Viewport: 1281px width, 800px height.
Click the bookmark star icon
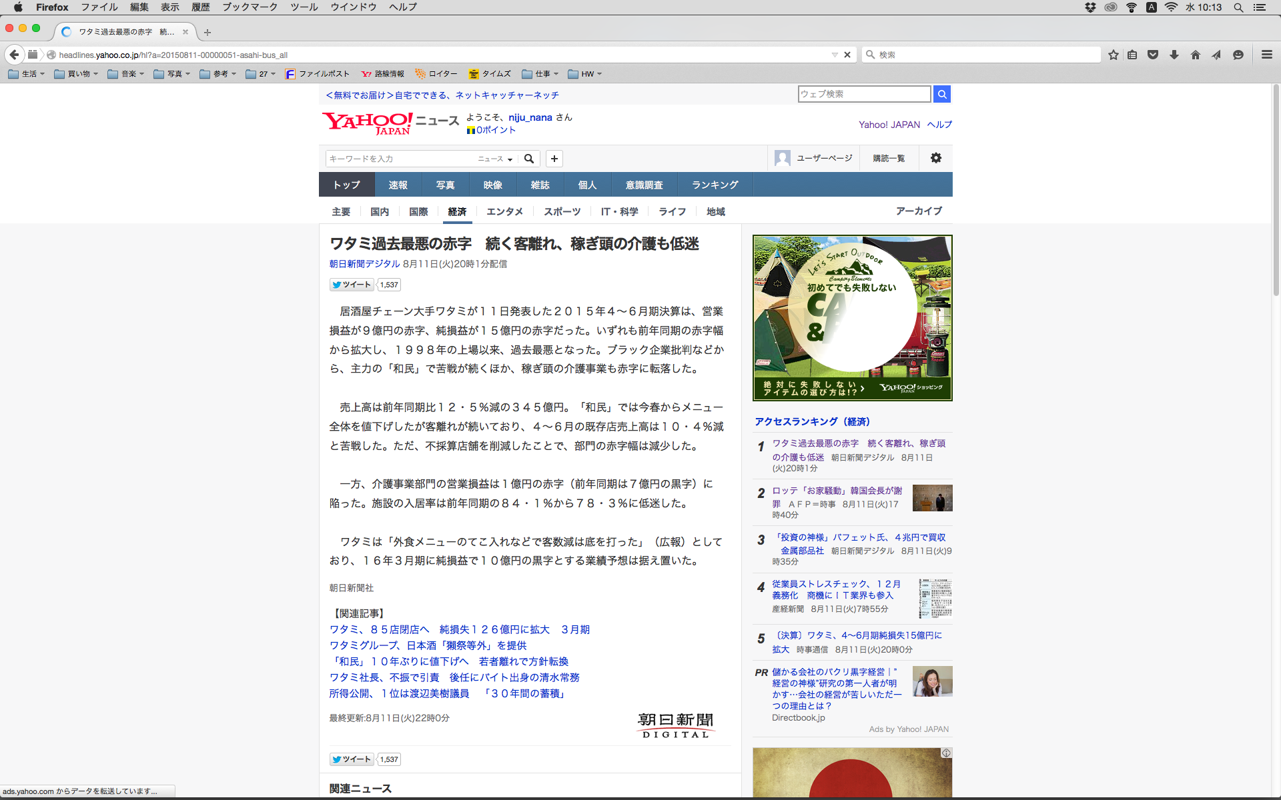(1113, 55)
